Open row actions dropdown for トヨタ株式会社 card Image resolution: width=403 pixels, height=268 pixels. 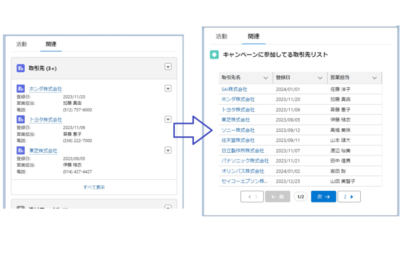(x=168, y=119)
